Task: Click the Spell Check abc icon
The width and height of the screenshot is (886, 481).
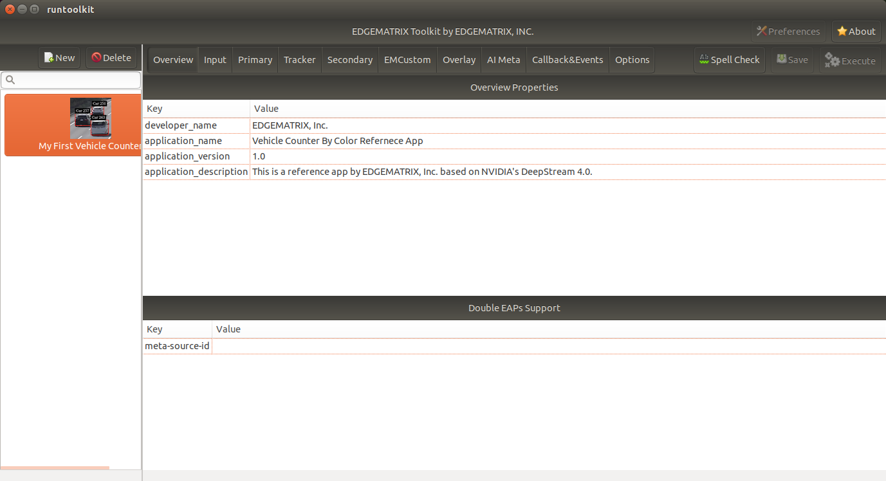Action: tap(704, 59)
